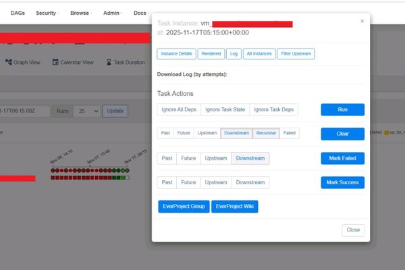Screen dimensions: 405x270
Task: Open Instance Details
Action: click(176, 54)
